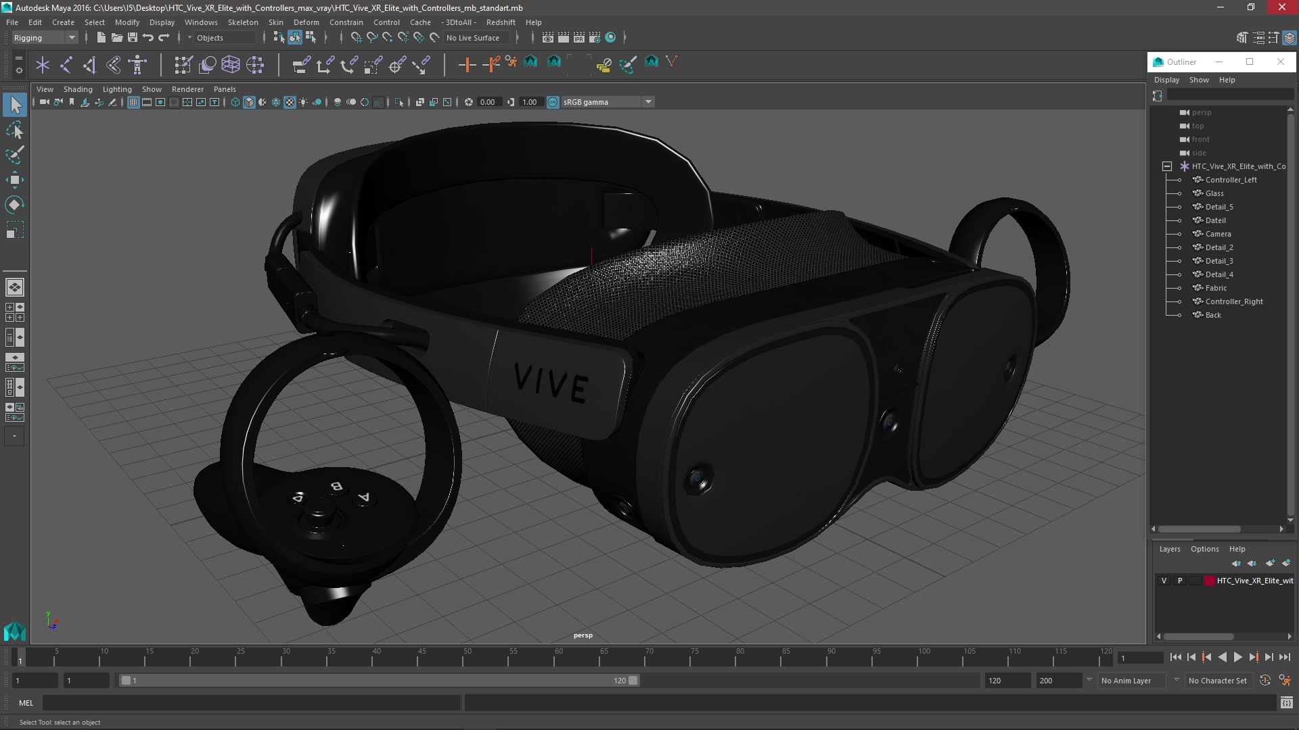1299x730 pixels.
Task: Click the Parent Constraint shelf icon
Action: click(301, 65)
